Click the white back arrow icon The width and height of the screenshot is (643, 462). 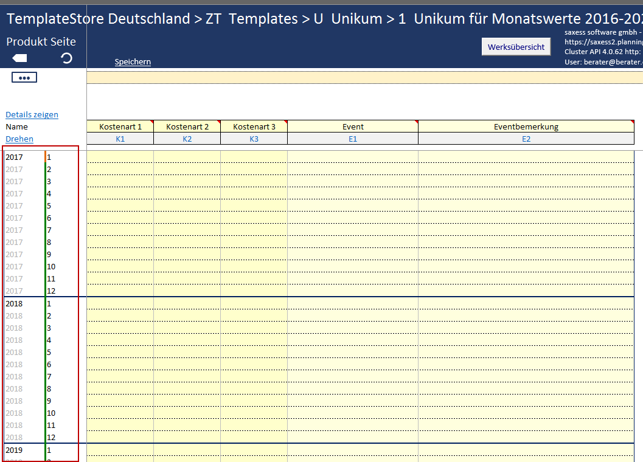(19, 58)
